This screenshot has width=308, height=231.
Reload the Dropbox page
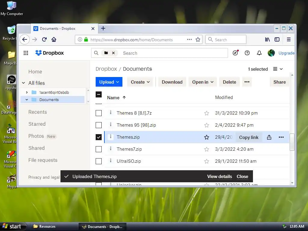tap(44, 39)
